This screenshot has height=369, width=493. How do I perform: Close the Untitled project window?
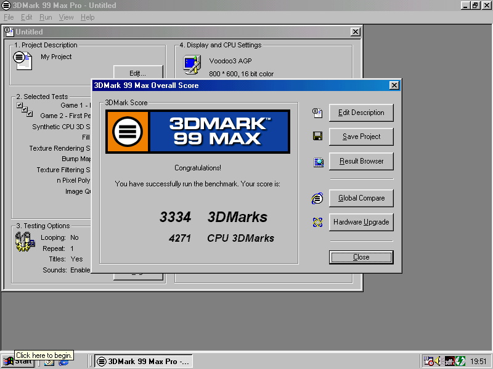(356, 32)
